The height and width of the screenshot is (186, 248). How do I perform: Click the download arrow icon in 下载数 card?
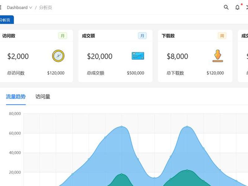[218, 56]
